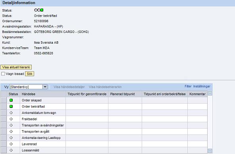The width and height of the screenshot is (235, 154).
Task: Click GÖTEBORG GREEN CARGO destination value
Action: (x=62, y=32)
